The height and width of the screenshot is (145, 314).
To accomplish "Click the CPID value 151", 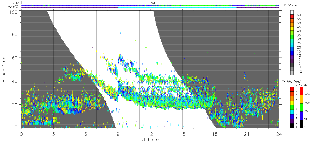I will pos(153,3).
